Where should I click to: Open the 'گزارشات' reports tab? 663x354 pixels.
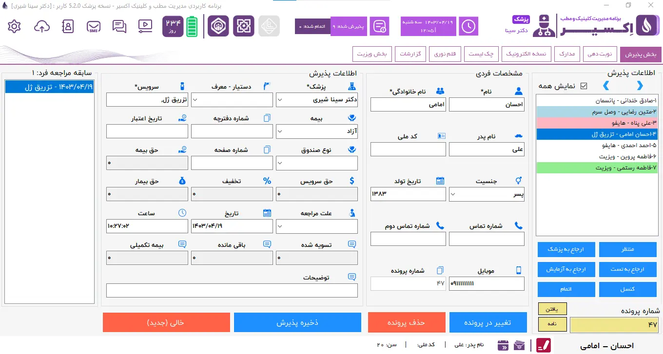click(x=410, y=54)
